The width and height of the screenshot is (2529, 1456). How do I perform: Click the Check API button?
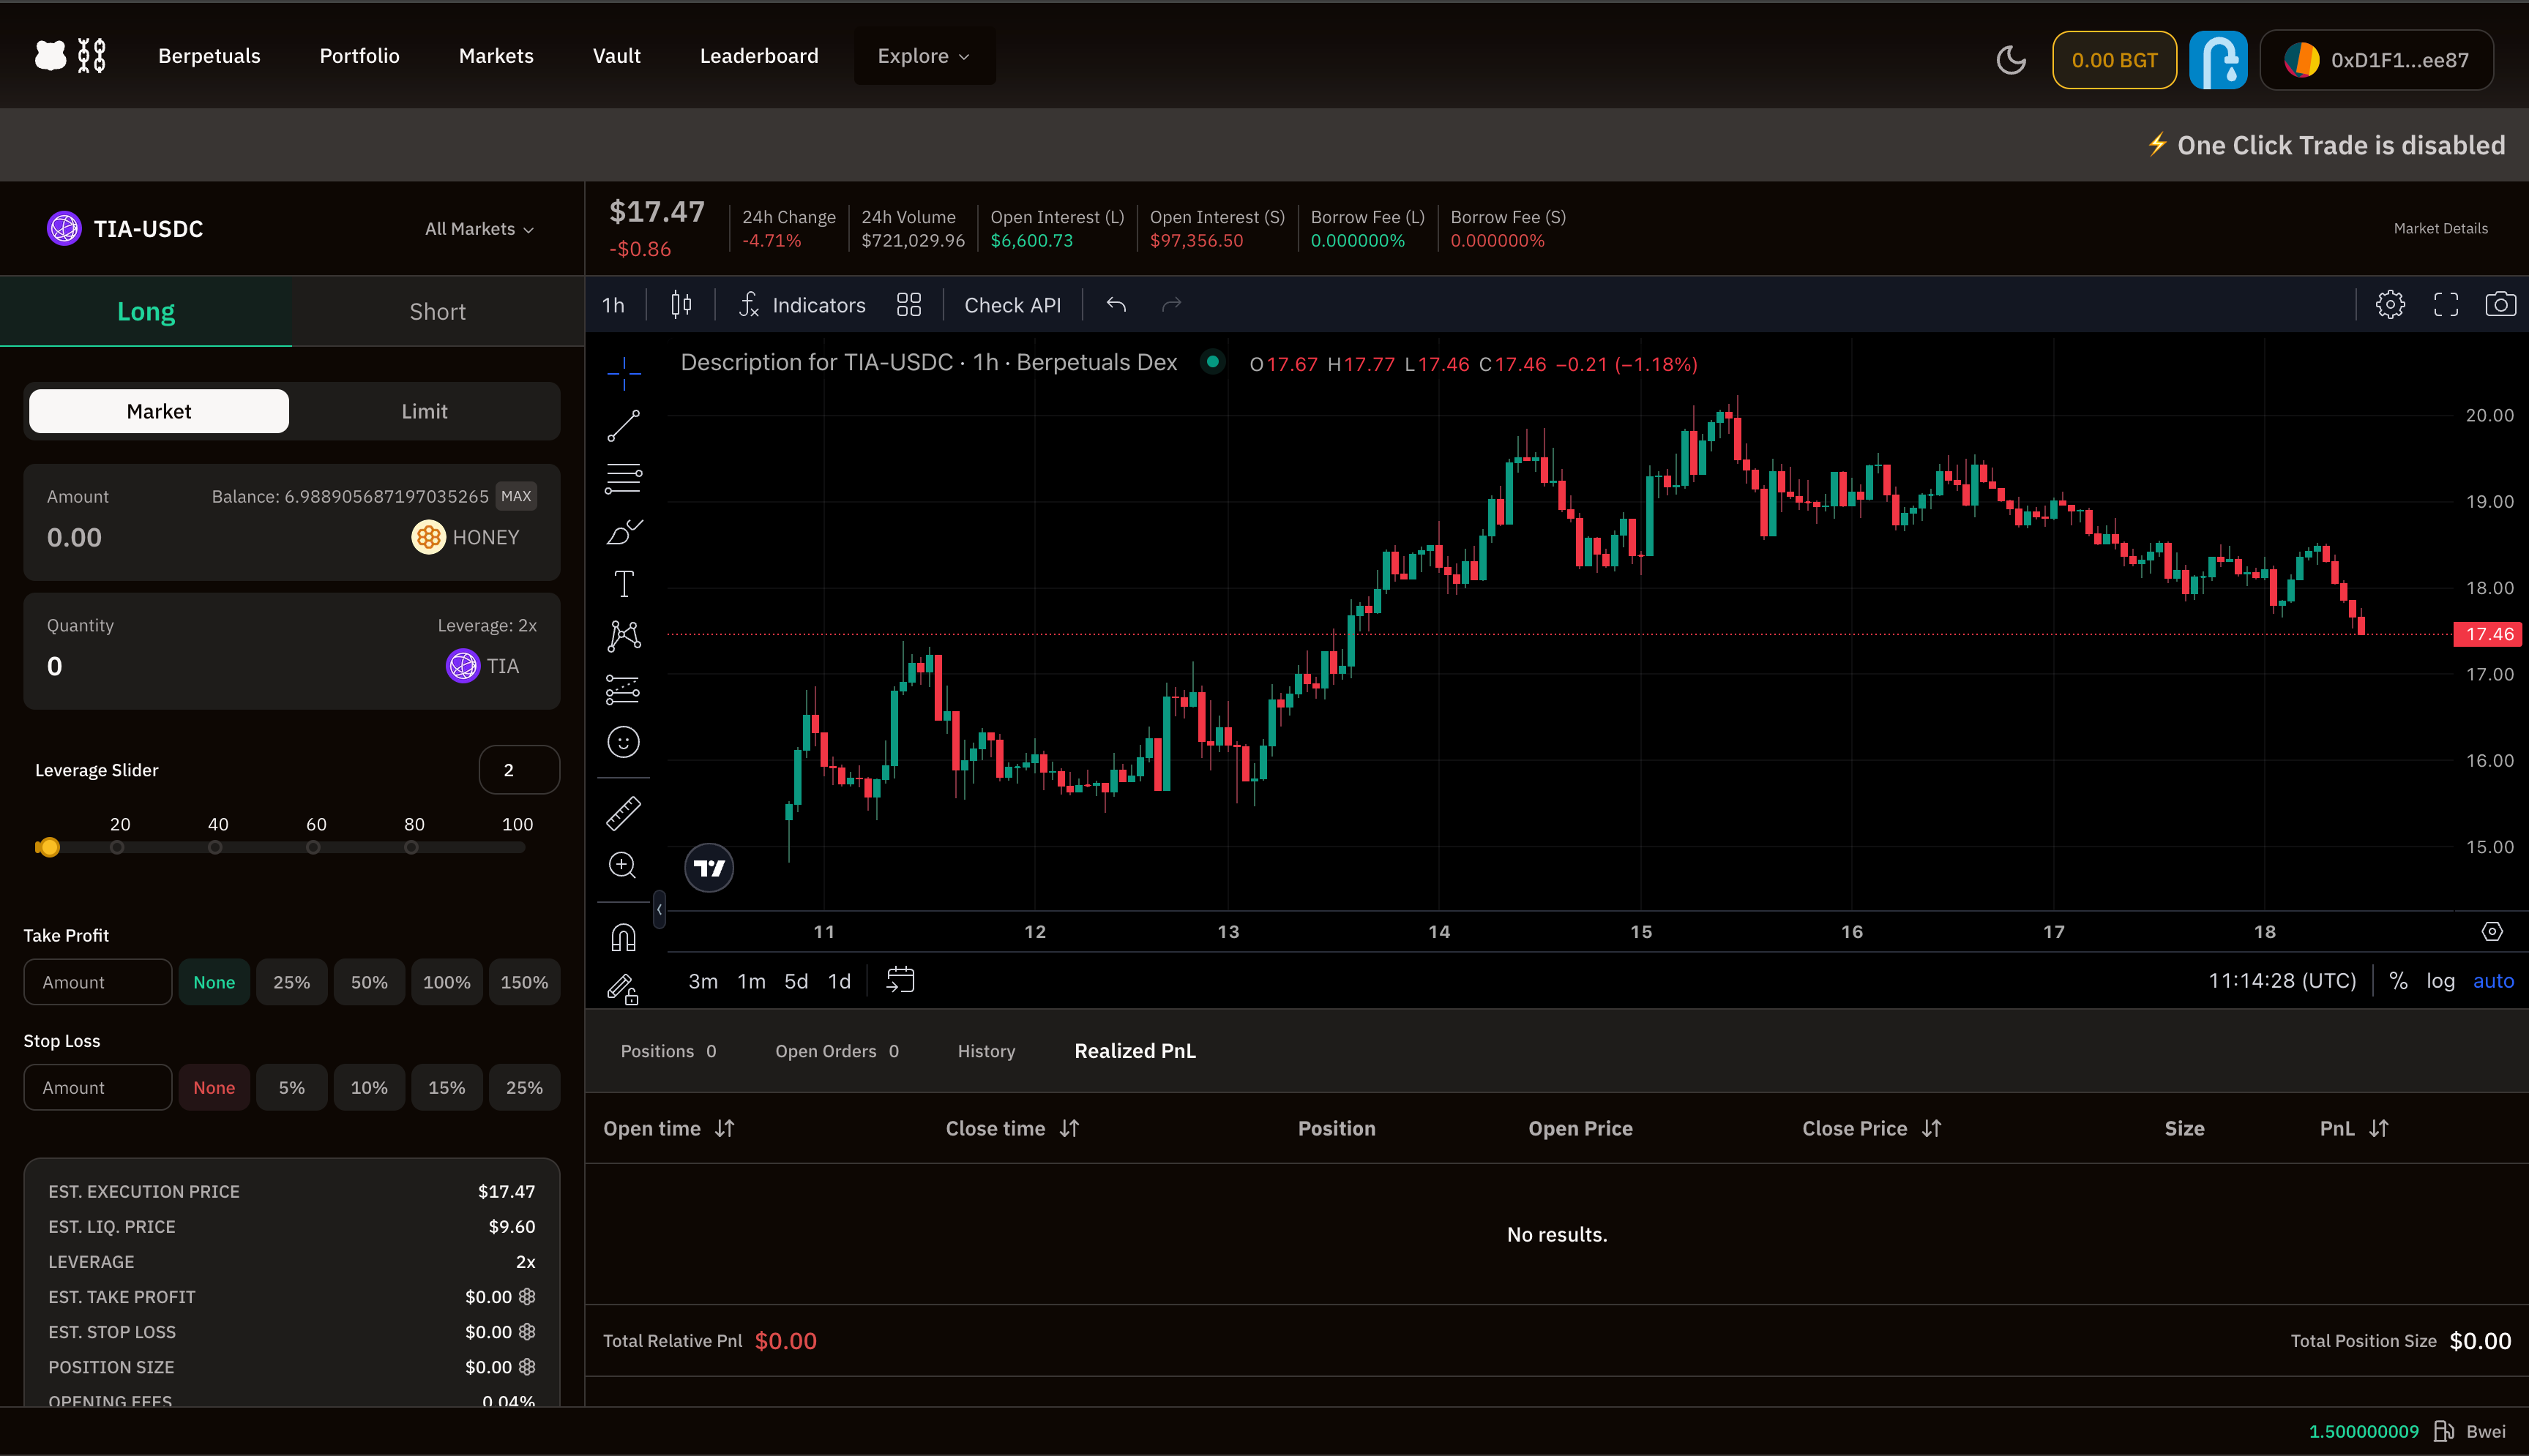tap(1012, 305)
